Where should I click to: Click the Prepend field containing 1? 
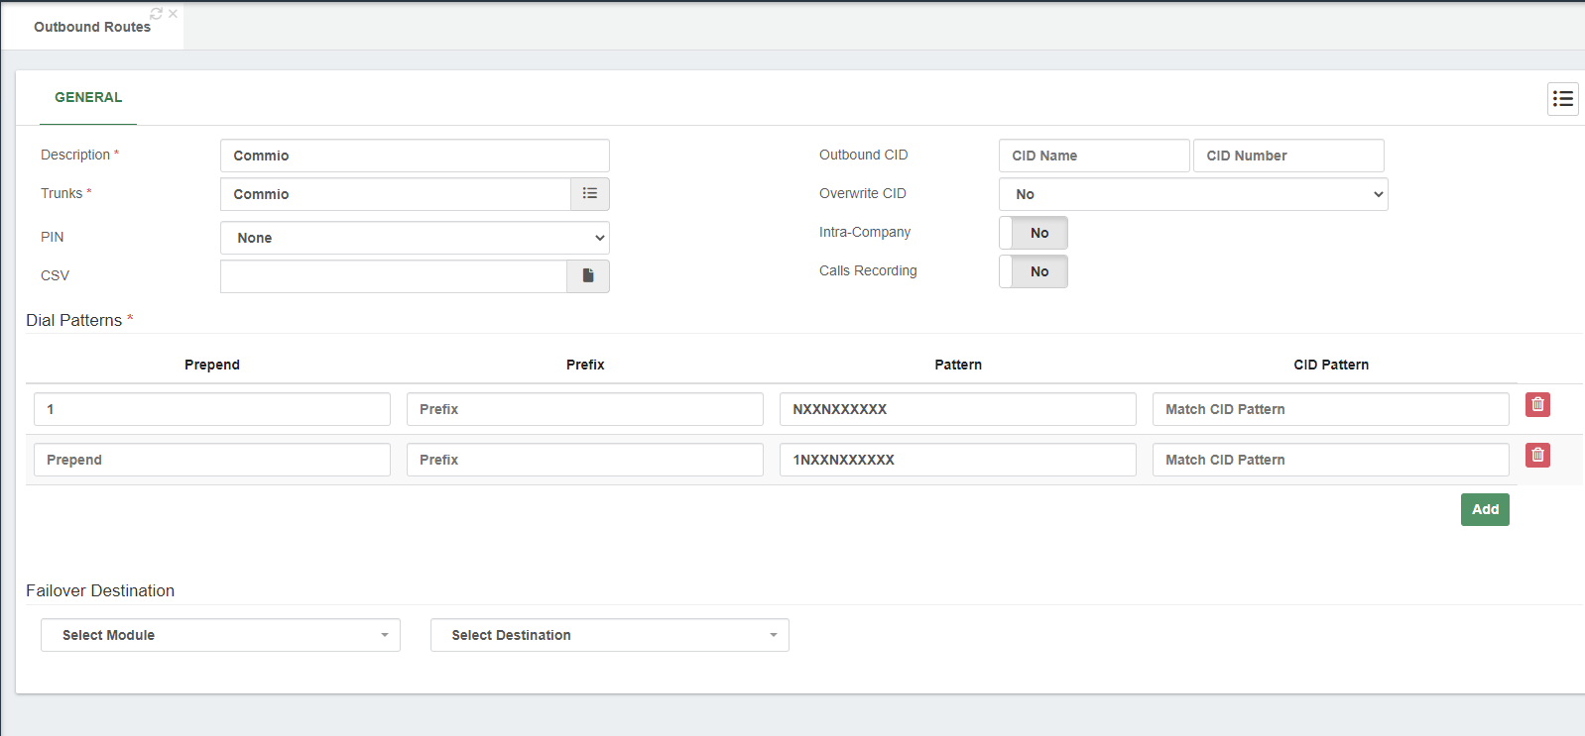212,409
